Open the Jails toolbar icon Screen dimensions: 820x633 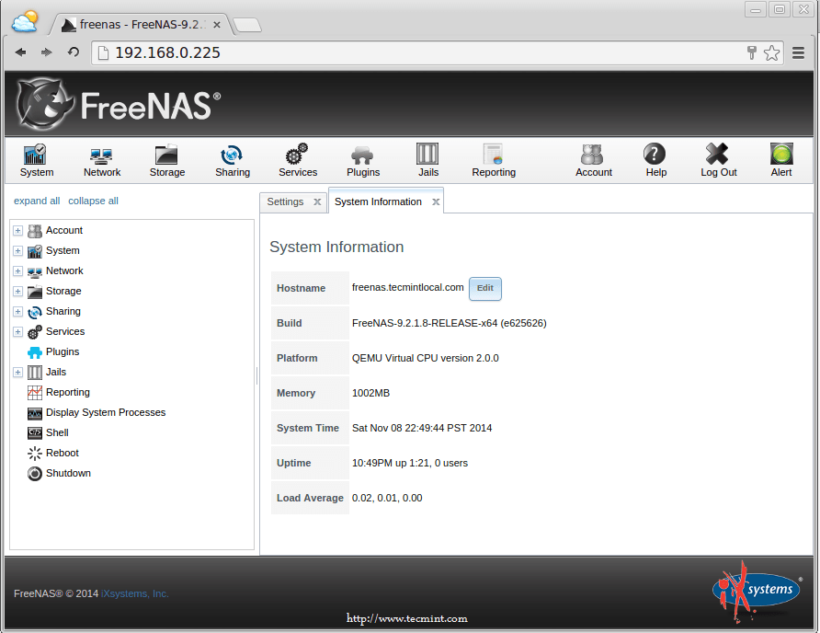pos(427,155)
